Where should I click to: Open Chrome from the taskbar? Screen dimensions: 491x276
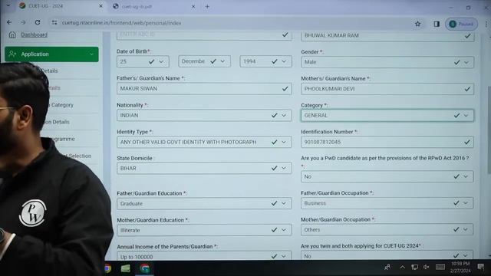pyautogui.click(x=144, y=268)
